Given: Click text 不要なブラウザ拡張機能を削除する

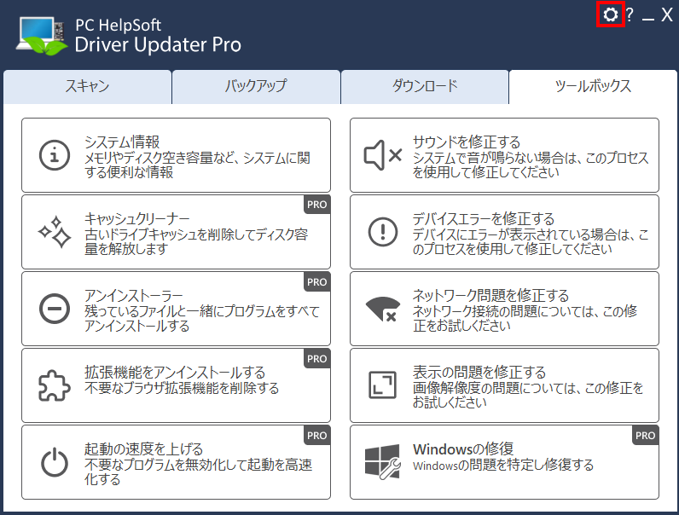Looking at the screenshot, I should click(182, 388).
